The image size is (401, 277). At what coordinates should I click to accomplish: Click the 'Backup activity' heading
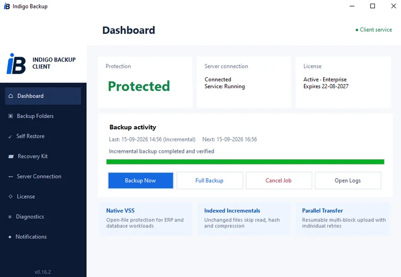(133, 127)
